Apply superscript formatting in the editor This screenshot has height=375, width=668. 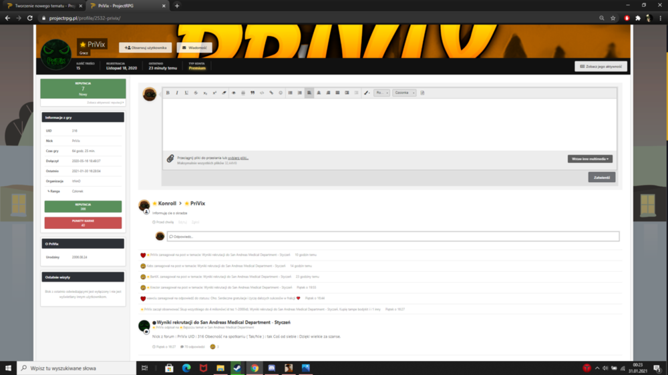214,93
